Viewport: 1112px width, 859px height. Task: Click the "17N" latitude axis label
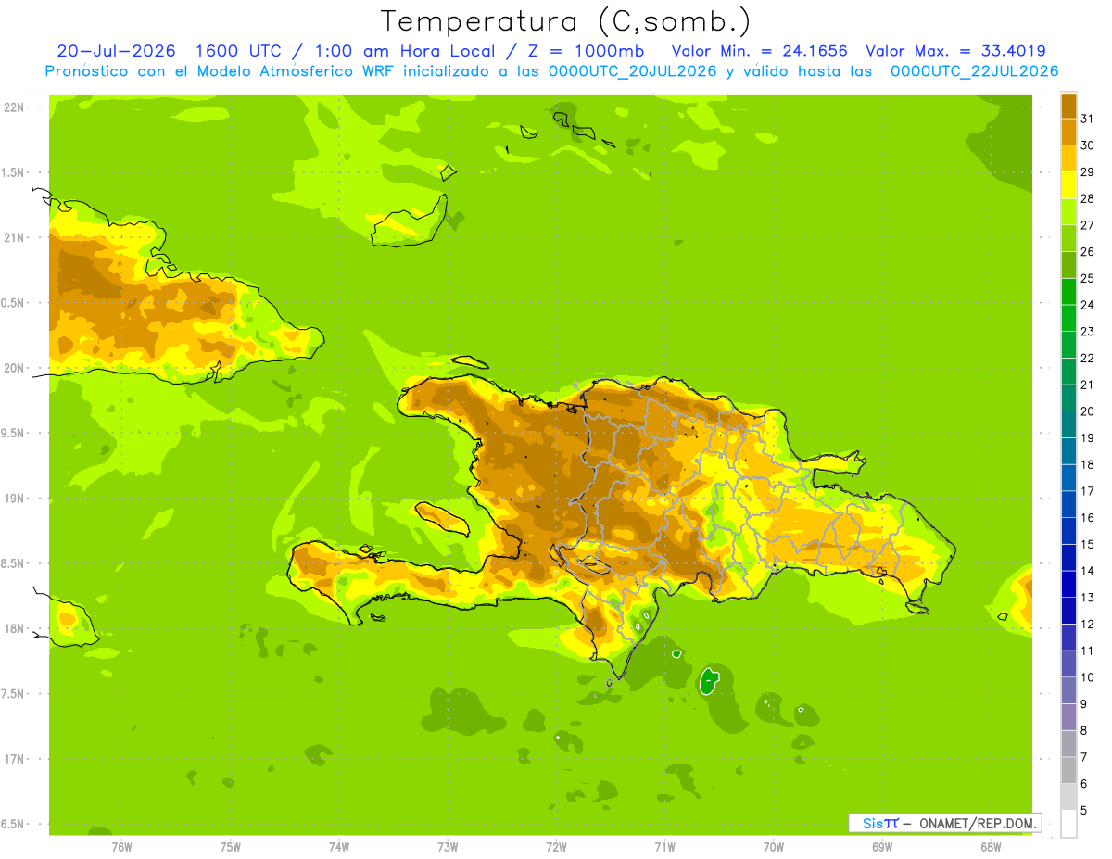13,759
